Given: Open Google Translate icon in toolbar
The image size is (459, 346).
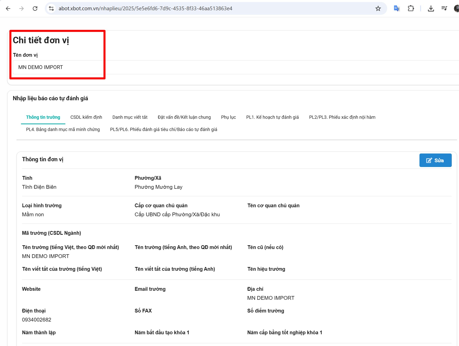Looking at the screenshot, I should point(397,8).
